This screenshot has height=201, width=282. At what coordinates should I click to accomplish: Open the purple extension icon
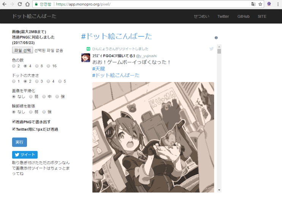(269, 4)
